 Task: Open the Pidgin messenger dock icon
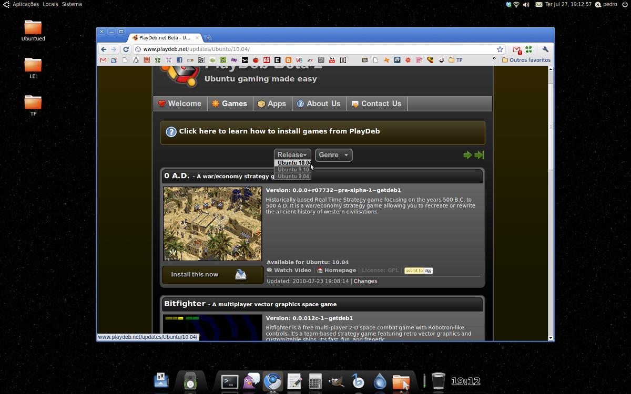click(251, 381)
